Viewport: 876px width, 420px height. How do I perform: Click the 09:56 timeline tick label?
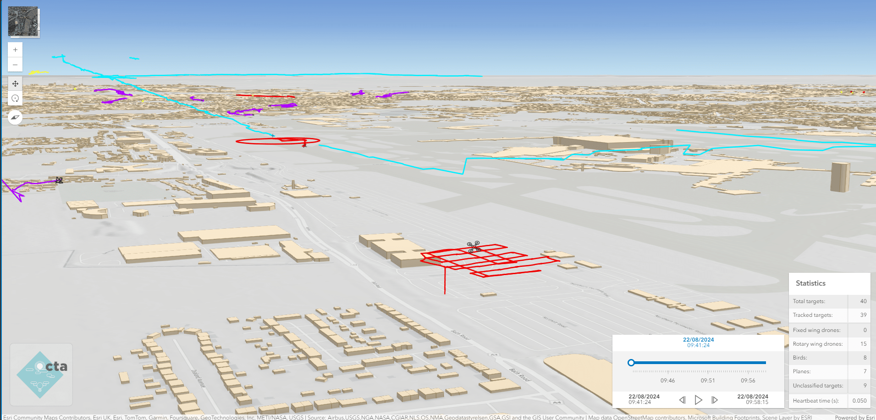748,381
